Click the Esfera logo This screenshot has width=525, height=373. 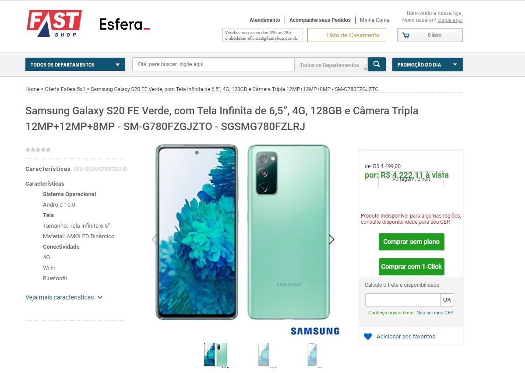(124, 25)
